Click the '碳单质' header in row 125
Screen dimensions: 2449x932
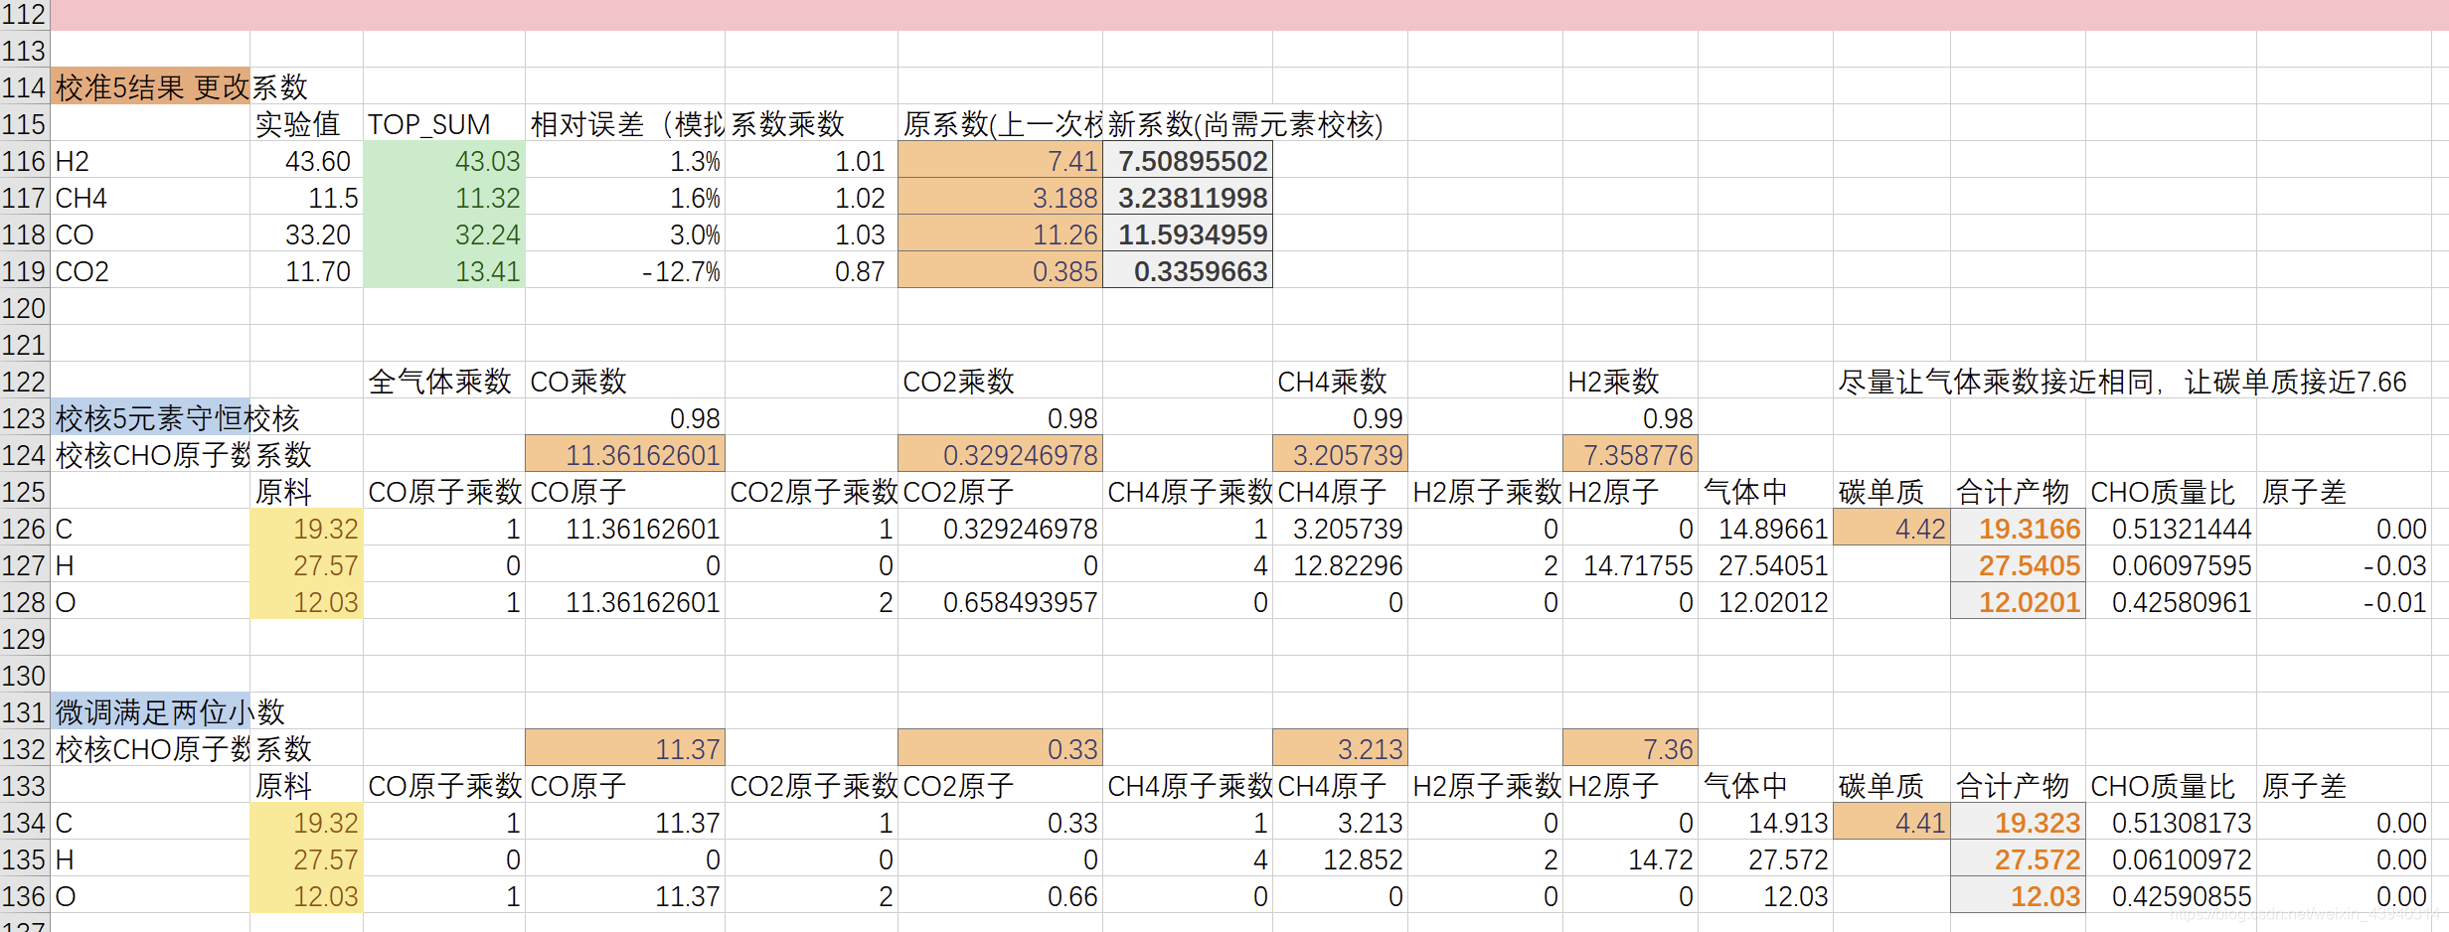[x=1891, y=492]
